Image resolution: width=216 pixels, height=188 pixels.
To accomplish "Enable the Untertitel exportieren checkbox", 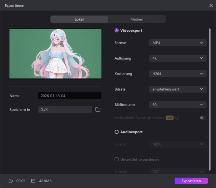I will click(x=117, y=159).
